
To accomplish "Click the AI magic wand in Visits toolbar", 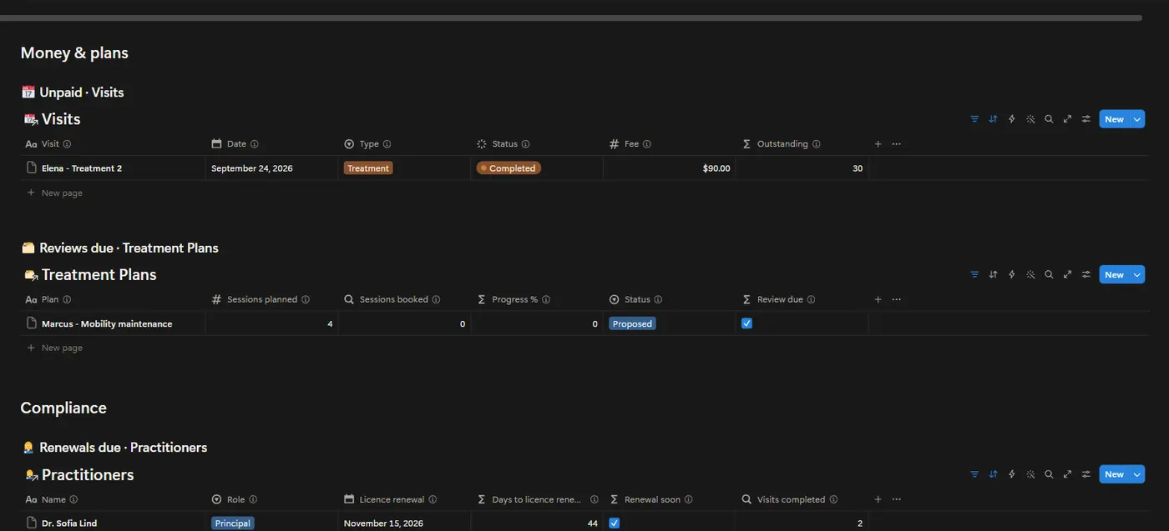I will pos(1030,119).
